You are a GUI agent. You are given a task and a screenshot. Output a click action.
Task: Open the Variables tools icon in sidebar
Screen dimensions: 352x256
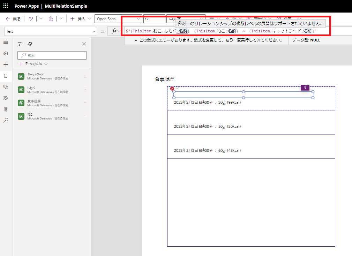pyautogui.click(x=6, y=109)
